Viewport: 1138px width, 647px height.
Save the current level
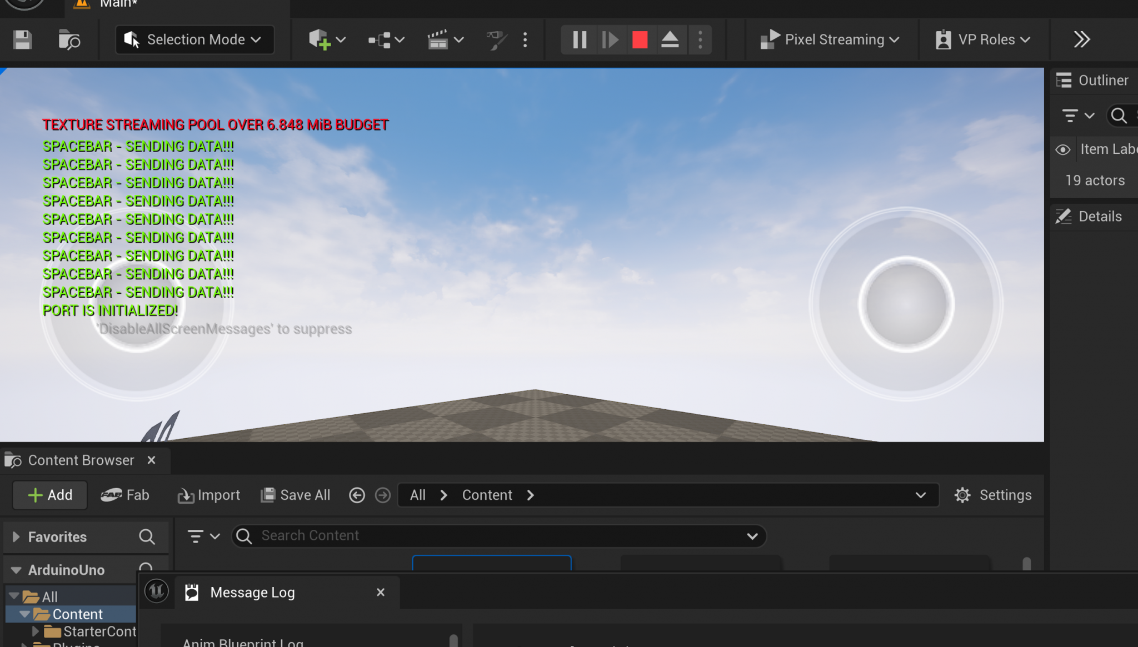click(22, 39)
